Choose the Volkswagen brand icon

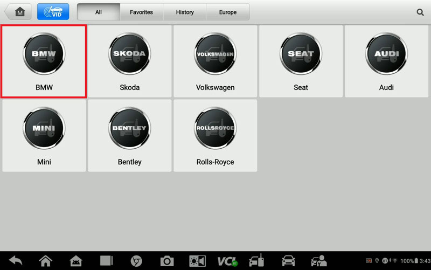click(215, 53)
